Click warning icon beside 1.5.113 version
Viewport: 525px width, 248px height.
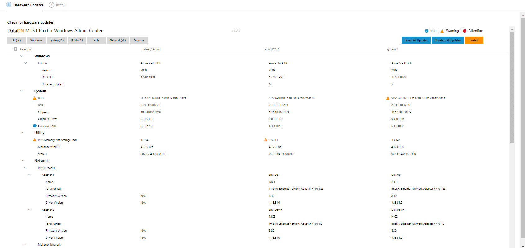265,140
